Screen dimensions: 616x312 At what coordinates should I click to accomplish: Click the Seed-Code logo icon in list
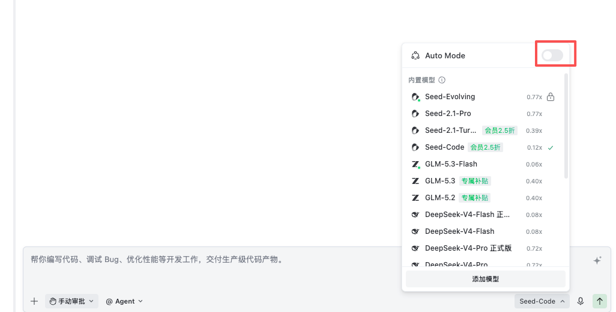[x=415, y=147]
